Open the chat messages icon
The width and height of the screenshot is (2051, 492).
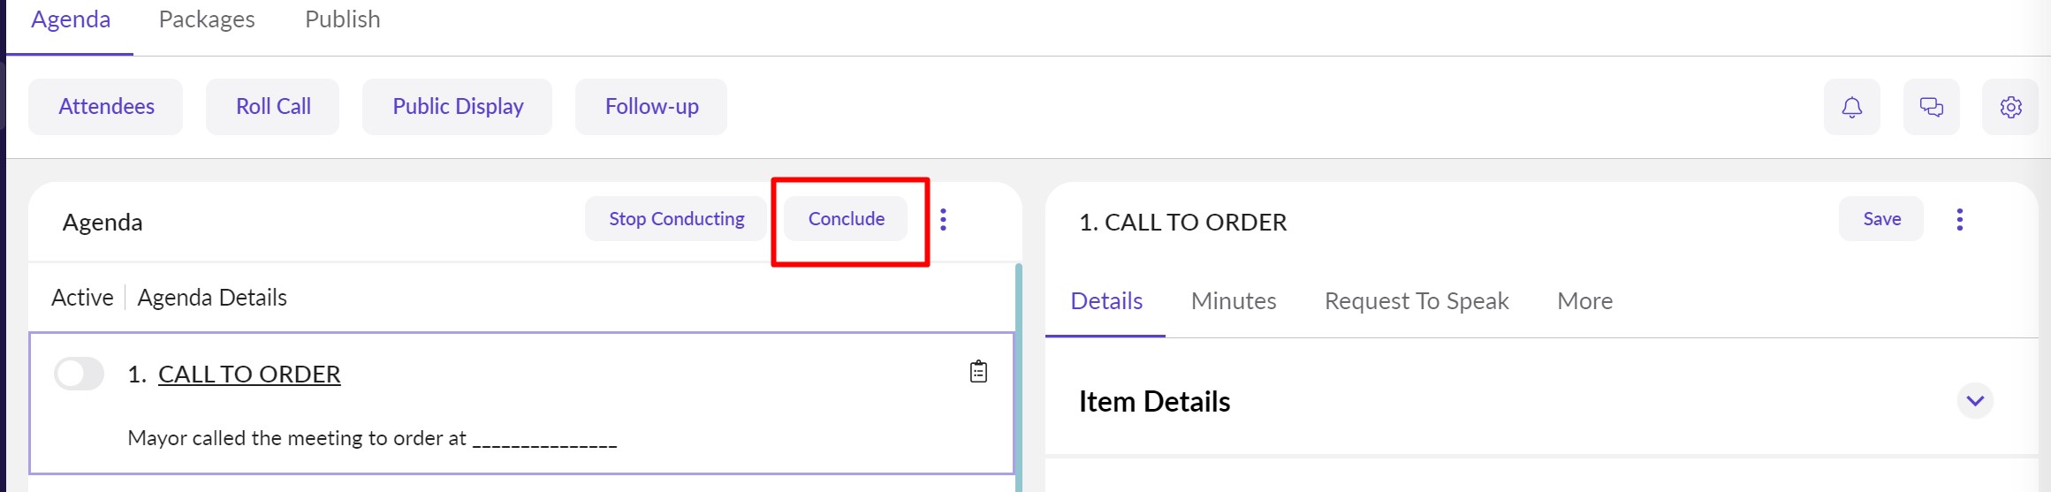(1931, 107)
